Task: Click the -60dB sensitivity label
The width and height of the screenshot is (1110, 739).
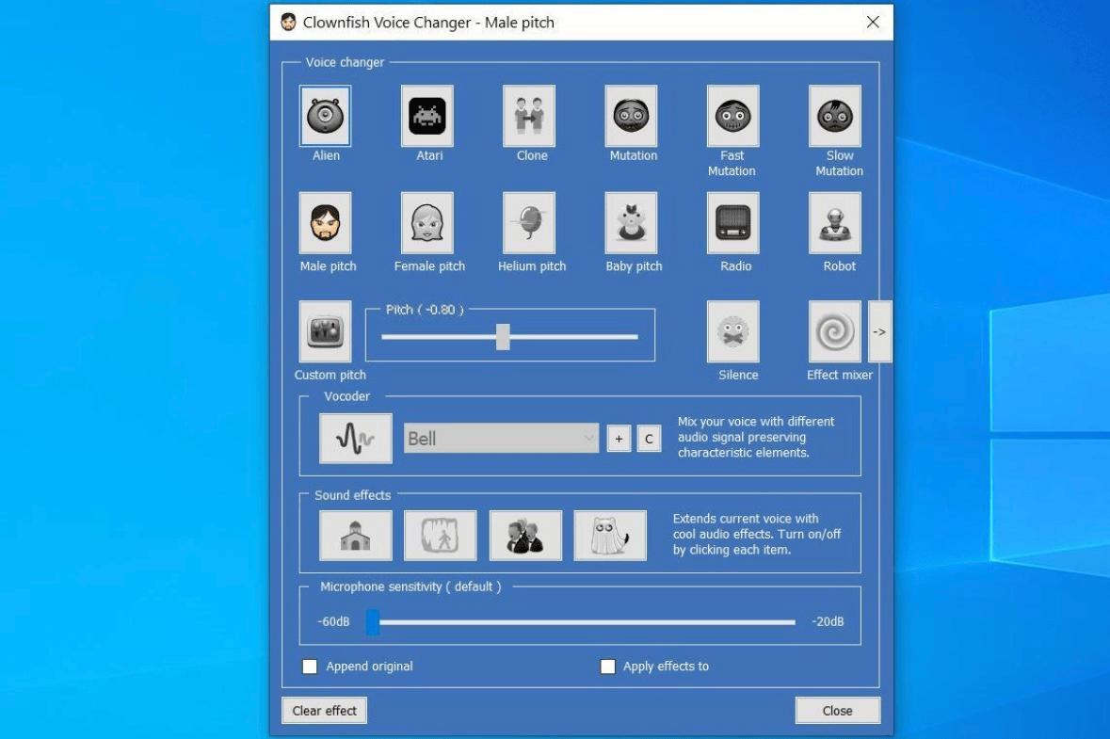Action: coord(333,621)
